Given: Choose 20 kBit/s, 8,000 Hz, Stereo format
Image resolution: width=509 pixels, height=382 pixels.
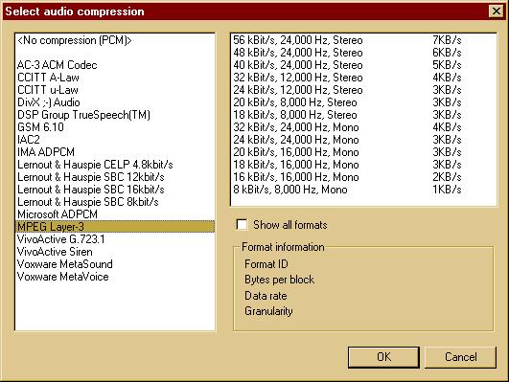Looking at the screenshot, I should [363, 102].
